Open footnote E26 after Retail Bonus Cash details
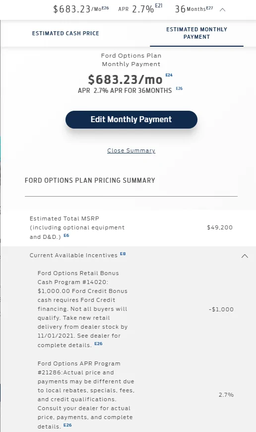This screenshot has width=256, height=432. pos(98,344)
